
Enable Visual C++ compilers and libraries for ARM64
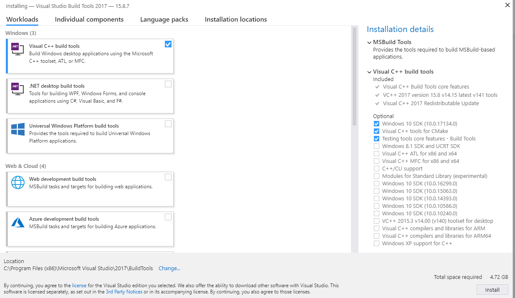[377, 236]
